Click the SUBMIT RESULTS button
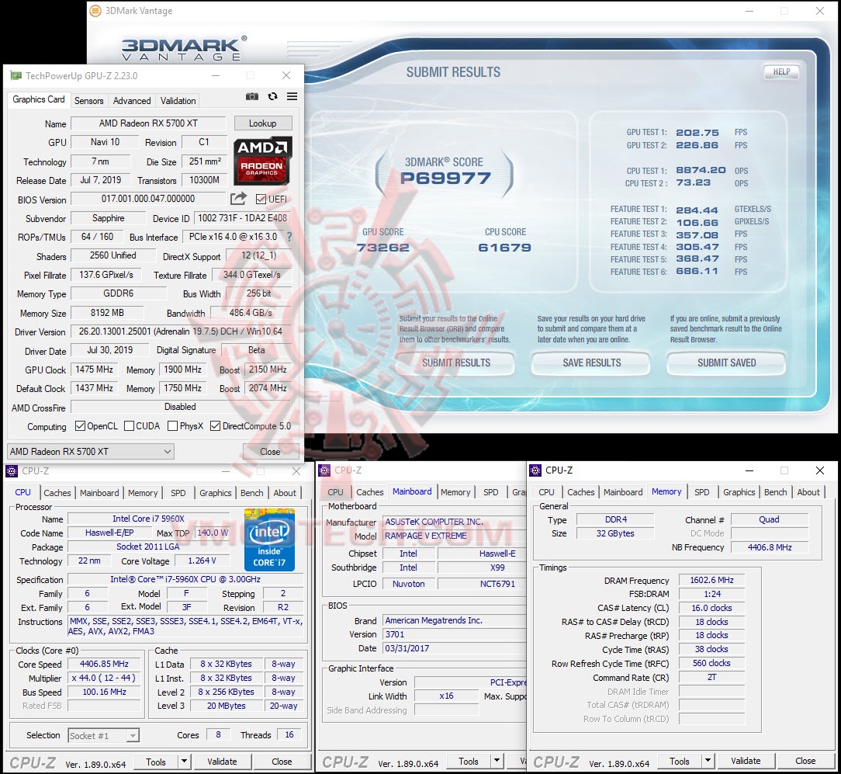Viewport: 841px width, 774px height. click(x=456, y=363)
